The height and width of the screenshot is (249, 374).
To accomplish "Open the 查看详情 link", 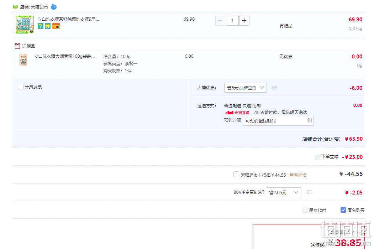I will click(x=298, y=175).
